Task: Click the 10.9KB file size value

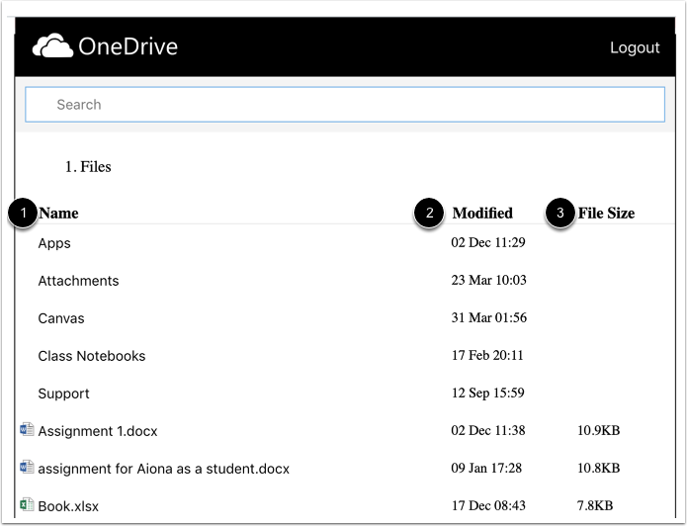Action: (598, 430)
